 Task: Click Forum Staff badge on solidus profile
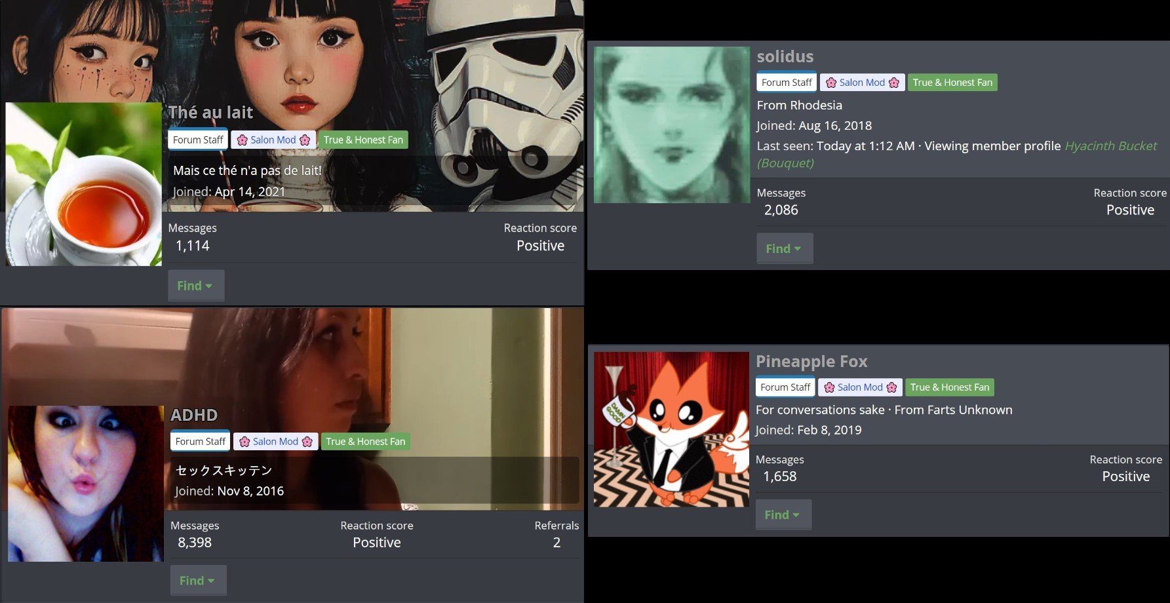(786, 83)
